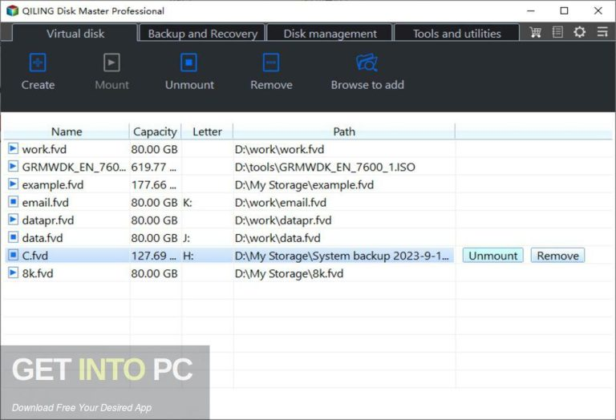
Task: Click the QILING app logo in the title bar
Action: (x=12, y=10)
